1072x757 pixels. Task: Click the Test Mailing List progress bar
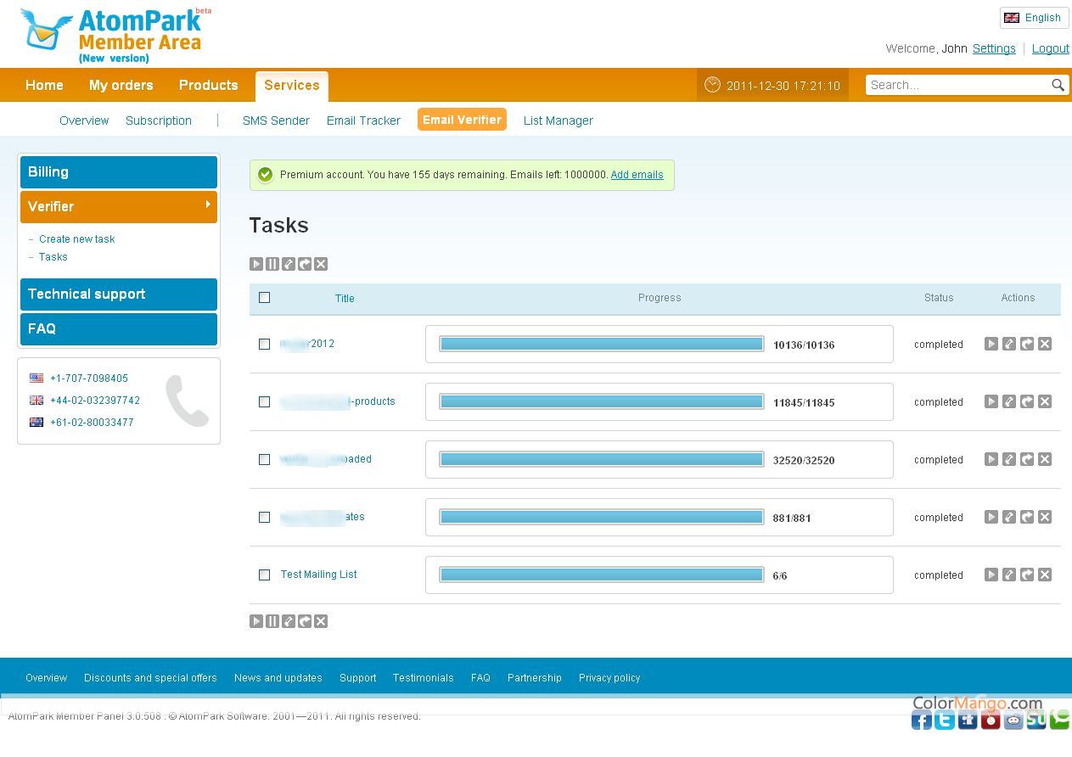[x=601, y=575]
